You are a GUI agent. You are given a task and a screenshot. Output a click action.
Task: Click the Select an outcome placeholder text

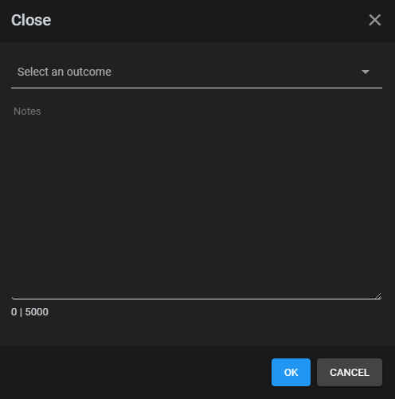(65, 72)
